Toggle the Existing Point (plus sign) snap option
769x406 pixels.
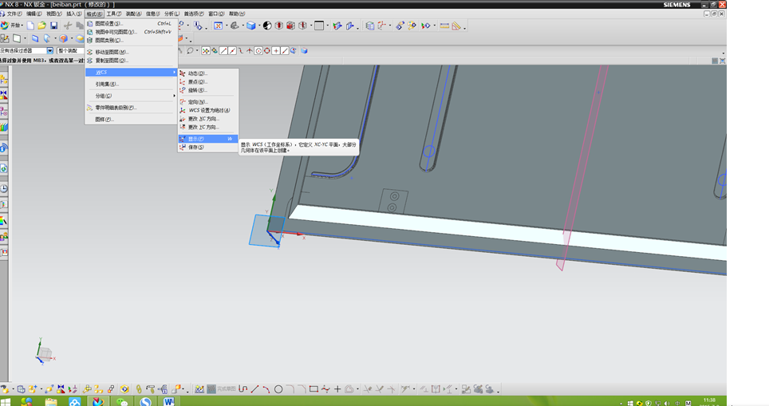tap(276, 50)
